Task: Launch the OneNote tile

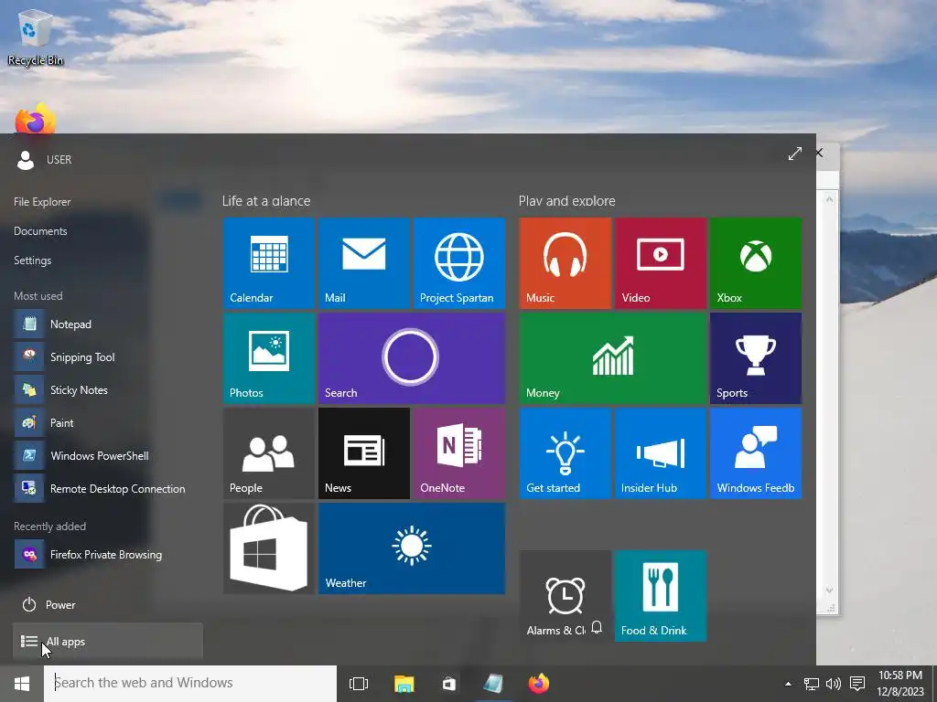Action: (459, 453)
